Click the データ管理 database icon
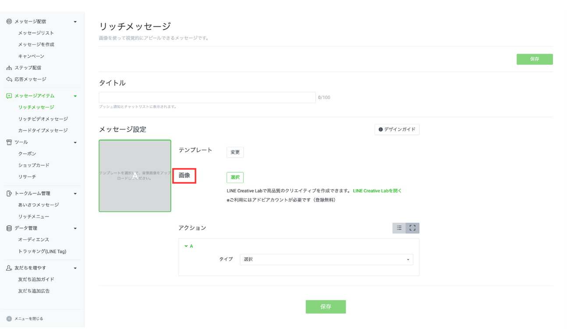 pyautogui.click(x=9, y=228)
